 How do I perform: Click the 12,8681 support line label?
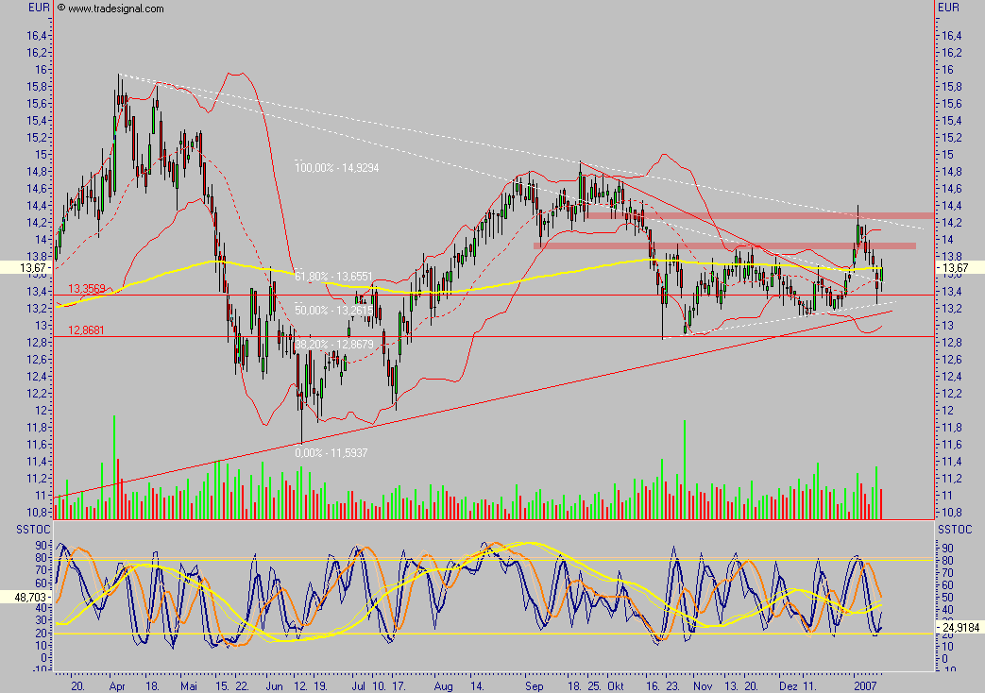tap(85, 330)
